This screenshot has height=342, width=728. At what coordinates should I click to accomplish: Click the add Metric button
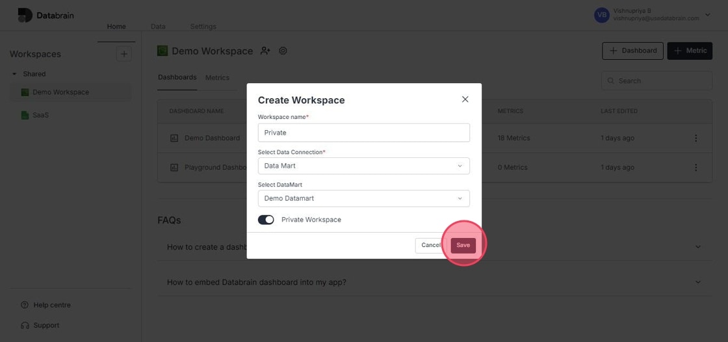click(690, 51)
